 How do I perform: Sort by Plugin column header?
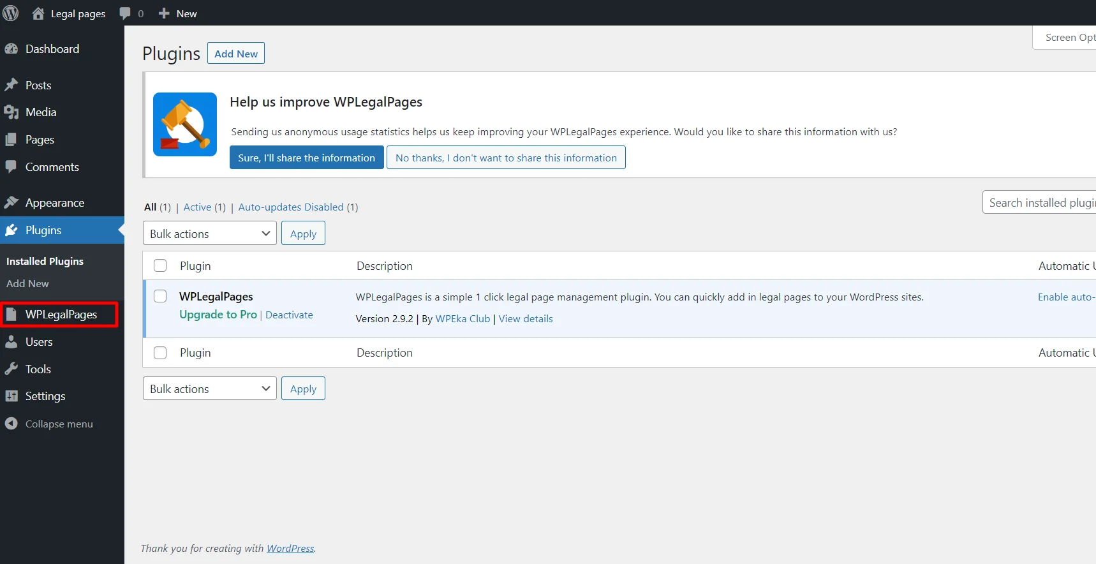[195, 266]
